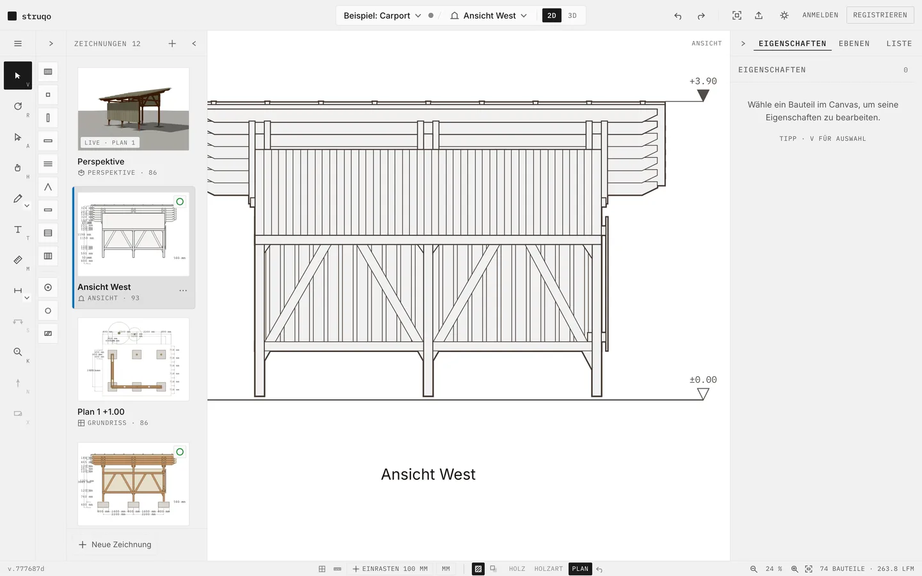Select the hand pan tool (H)
The width and height of the screenshot is (922, 576).
click(x=18, y=168)
